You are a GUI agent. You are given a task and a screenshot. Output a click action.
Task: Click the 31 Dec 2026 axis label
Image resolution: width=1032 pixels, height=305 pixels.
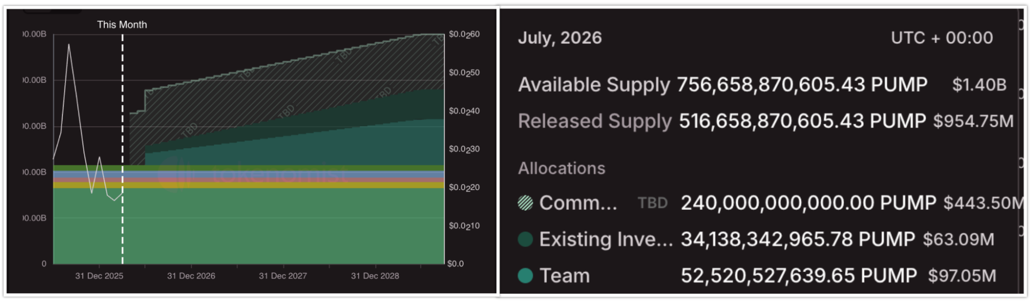(191, 276)
